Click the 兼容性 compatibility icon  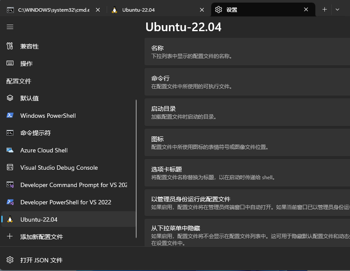10,46
